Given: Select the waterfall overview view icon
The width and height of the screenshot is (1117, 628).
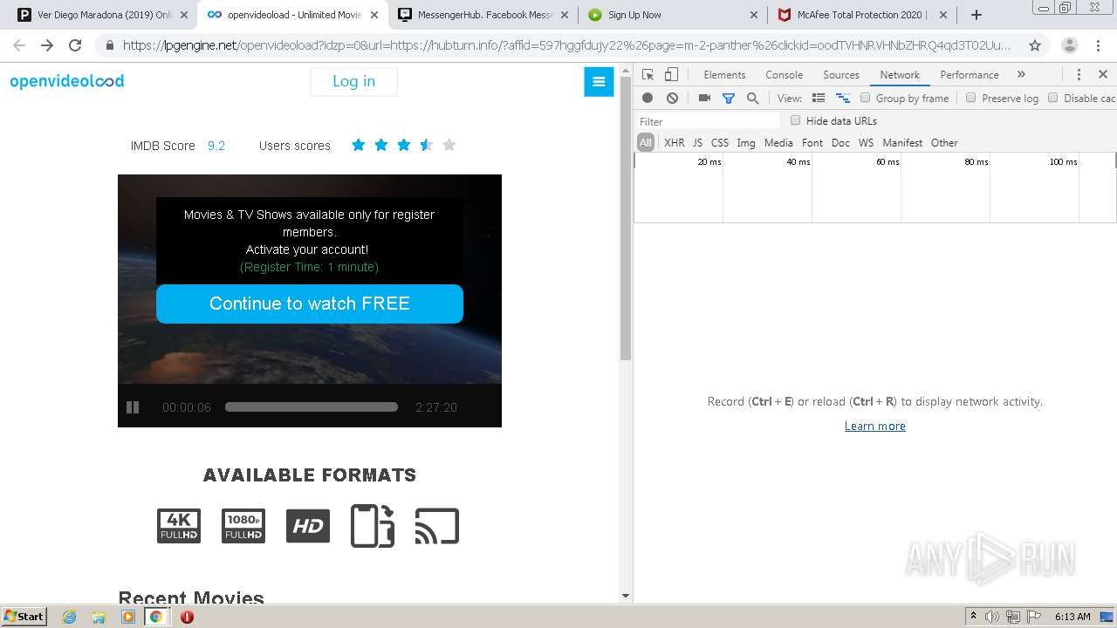Looking at the screenshot, I should [843, 99].
